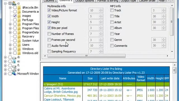
Task: Enable the MP3 Album checkbox
Action: tap(112, 28)
